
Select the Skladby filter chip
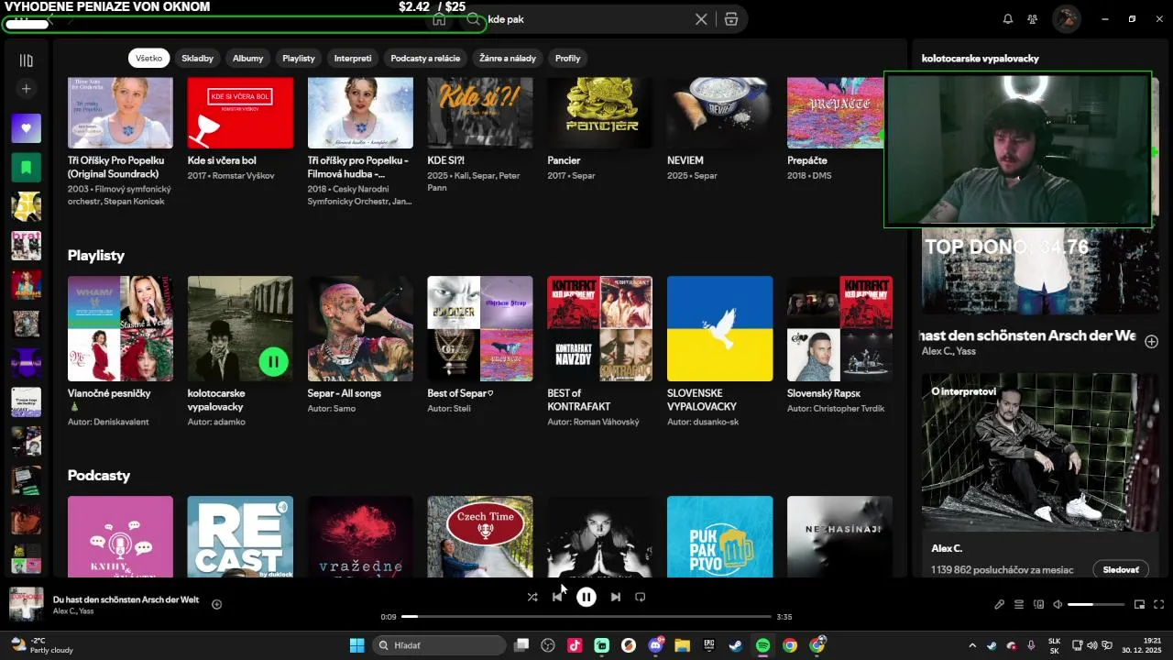click(197, 58)
